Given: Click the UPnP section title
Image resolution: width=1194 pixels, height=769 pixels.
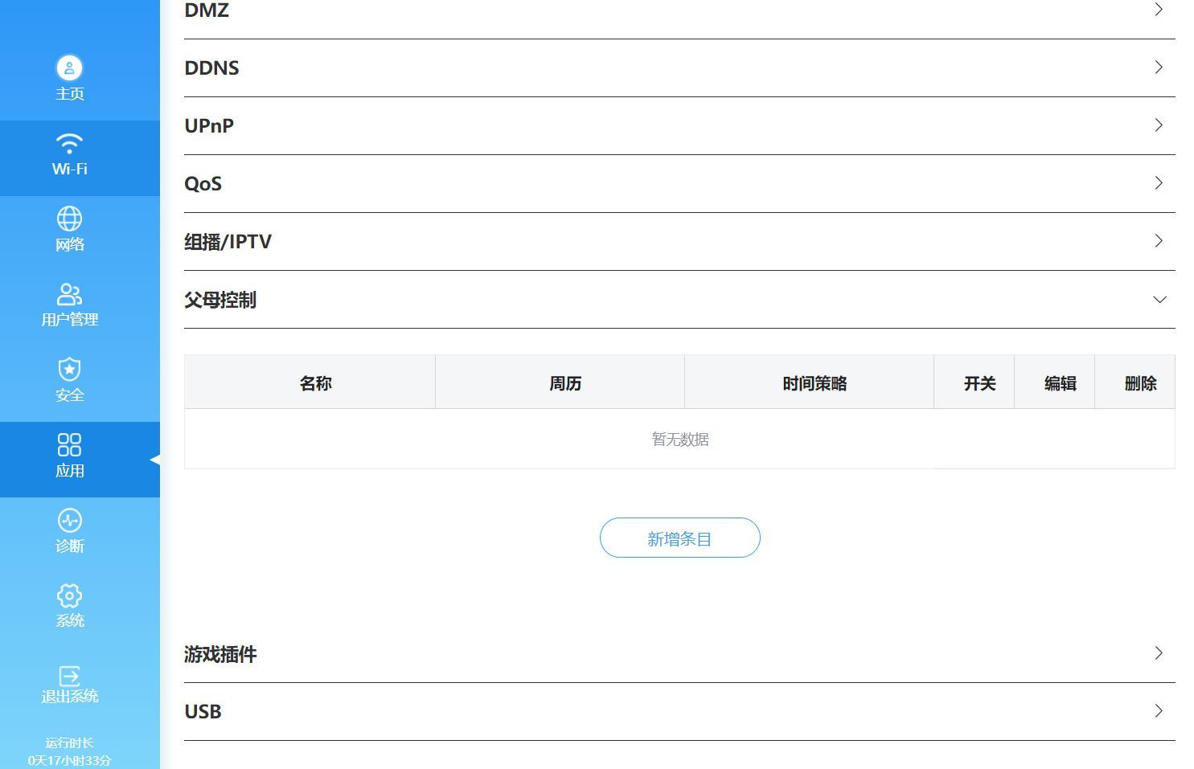Looking at the screenshot, I should (209, 126).
